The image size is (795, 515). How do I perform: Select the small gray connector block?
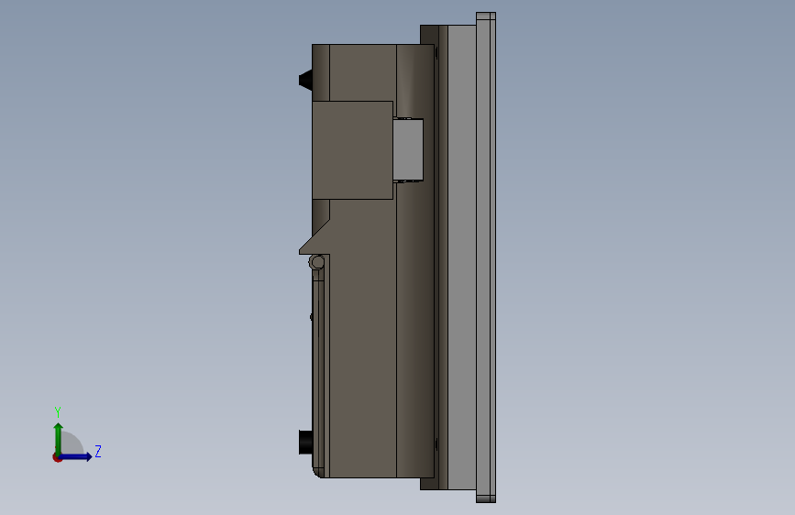[408, 150]
